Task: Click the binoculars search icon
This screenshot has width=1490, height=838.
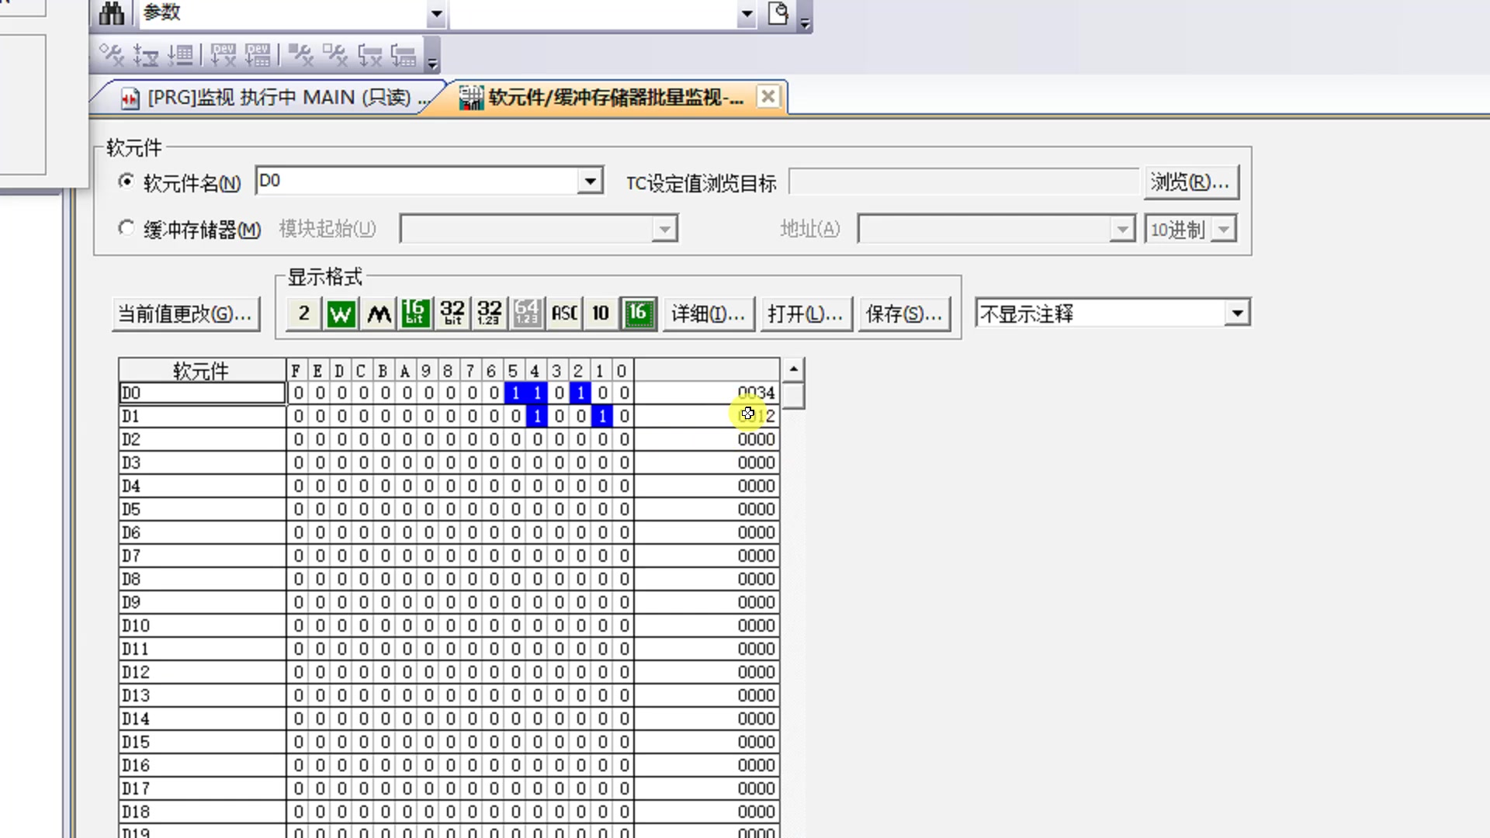Action: click(112, 13)
